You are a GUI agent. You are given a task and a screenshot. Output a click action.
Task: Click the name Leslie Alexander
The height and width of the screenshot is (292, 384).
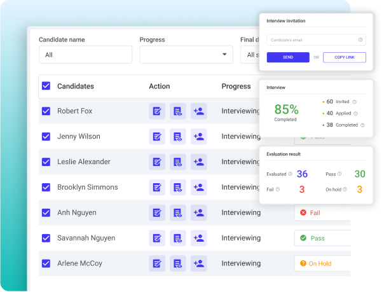(84, 162)
